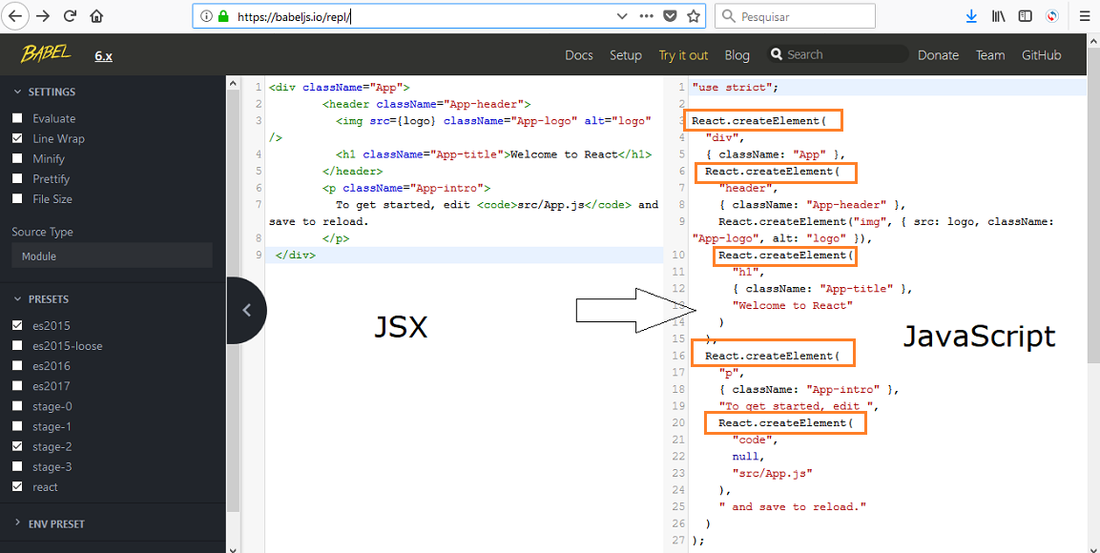1100x553 pixels.
Task: Click output line '" and save to reload."'
Action: [793, 506]
